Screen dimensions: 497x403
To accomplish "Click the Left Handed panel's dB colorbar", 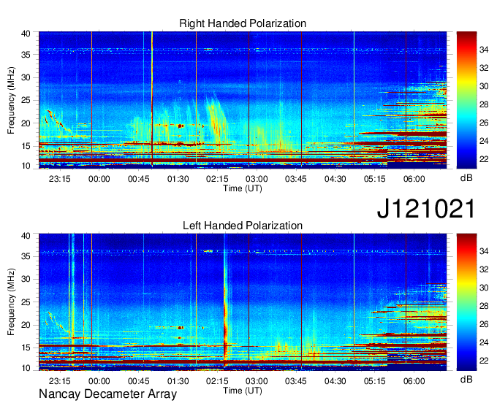I will pyautogui.click(x=466, y=302).
